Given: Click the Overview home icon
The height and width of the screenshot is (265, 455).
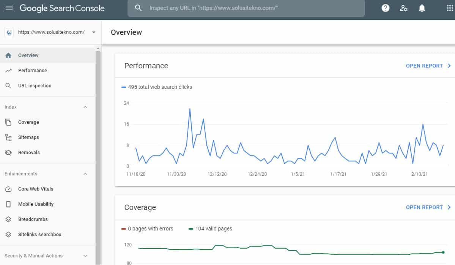Looking at the screenshot, I should tap(8, 55).
